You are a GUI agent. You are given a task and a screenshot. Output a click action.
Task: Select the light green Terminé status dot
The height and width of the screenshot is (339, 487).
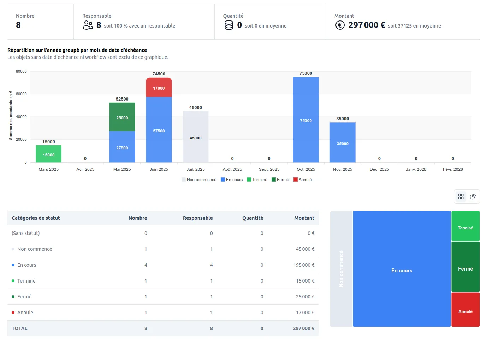[x=13, y=281]
